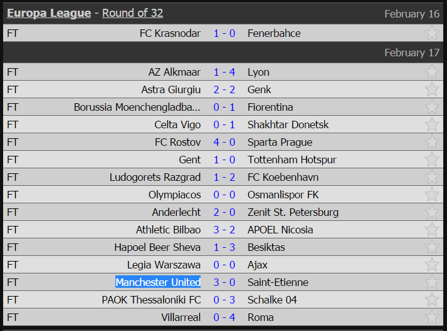Click the star for Astra Giurgiu vs Genk
The width and height of the screenshot is (447, 331).
(432, 89)
